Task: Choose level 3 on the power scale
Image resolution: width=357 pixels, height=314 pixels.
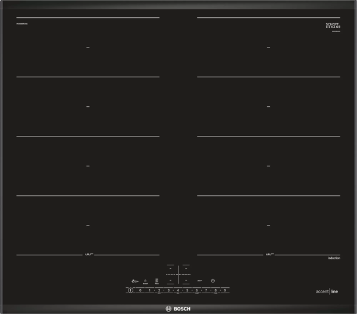Action: click(169, 290)
